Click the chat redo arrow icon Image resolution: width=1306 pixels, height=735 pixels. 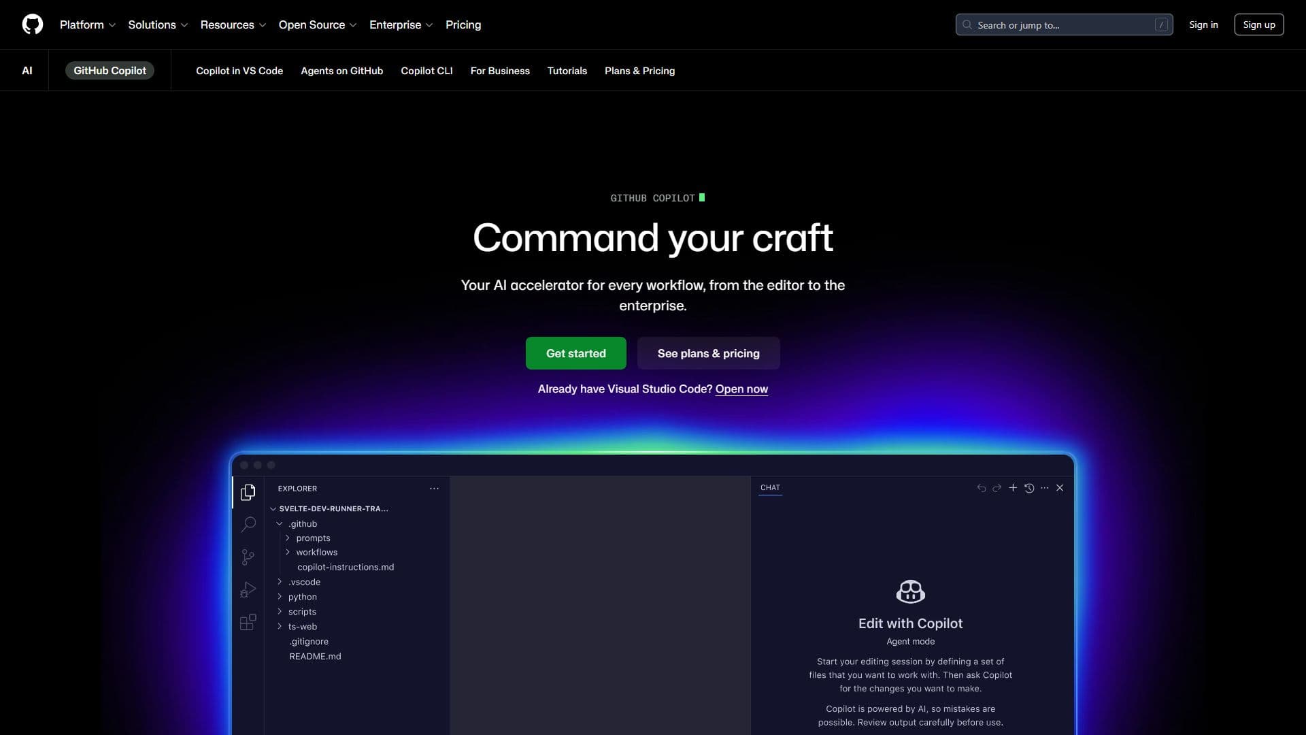click(997, 488)
